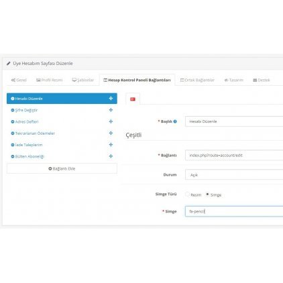Image resolution: width=283 pixels, height=283 pixels.
Task: Open the Genel tab
Action: point(19,80)
